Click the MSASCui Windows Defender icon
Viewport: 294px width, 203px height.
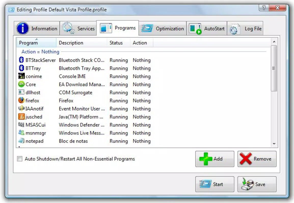pyautogui.click(x=21, y=125)
